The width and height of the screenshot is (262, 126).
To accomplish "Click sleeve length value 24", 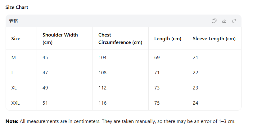I will [195, 103].
